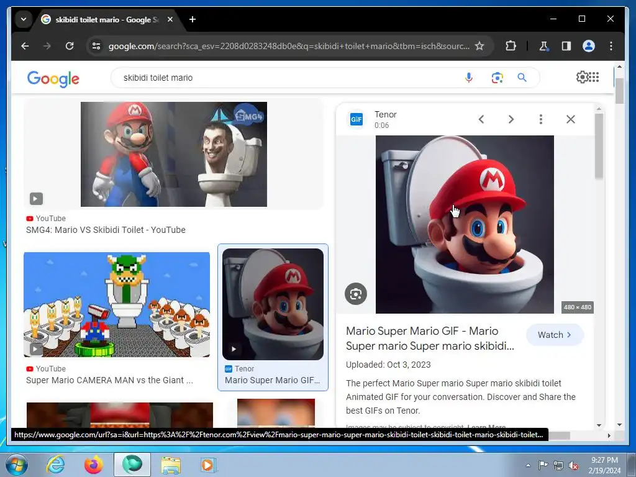The image size is (636, 477).
Task: Open the Google apps grid
Action: click(x=594, y=77)
